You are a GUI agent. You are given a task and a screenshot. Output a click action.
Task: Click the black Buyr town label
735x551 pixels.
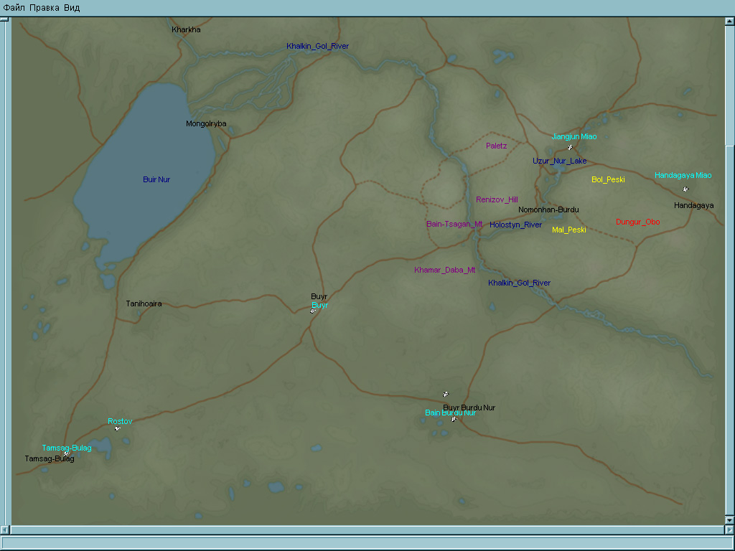click(x=319, y=296)
